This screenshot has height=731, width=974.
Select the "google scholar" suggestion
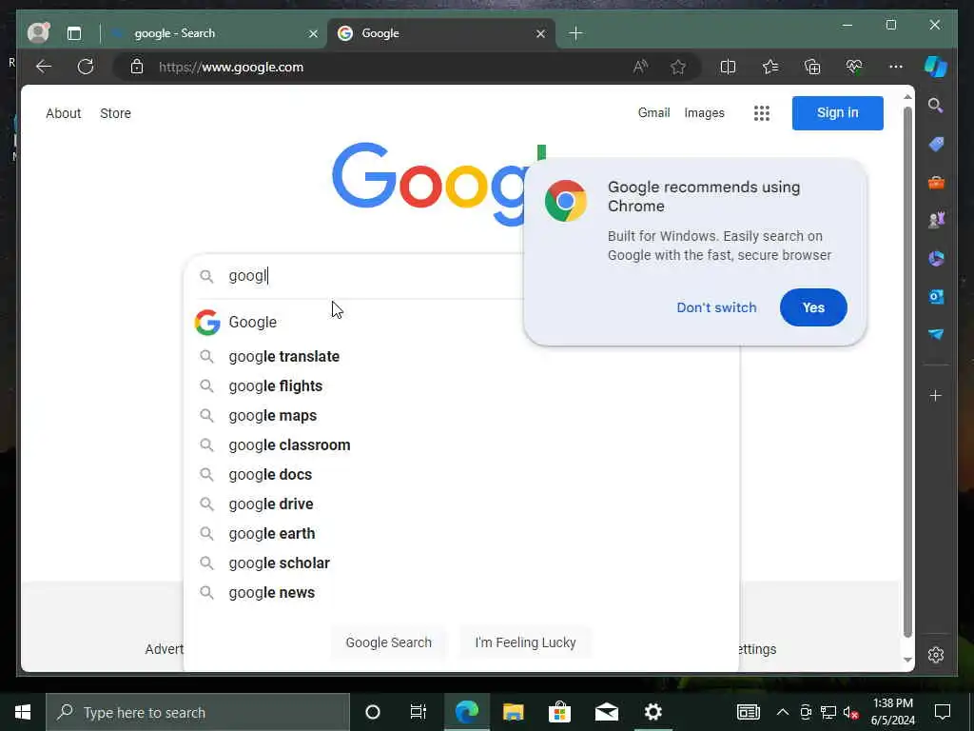pyautogui.click(x=461, y=563)
